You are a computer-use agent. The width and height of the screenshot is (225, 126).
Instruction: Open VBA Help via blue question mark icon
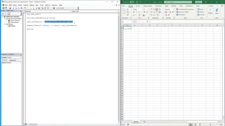(x=54, y=8)
